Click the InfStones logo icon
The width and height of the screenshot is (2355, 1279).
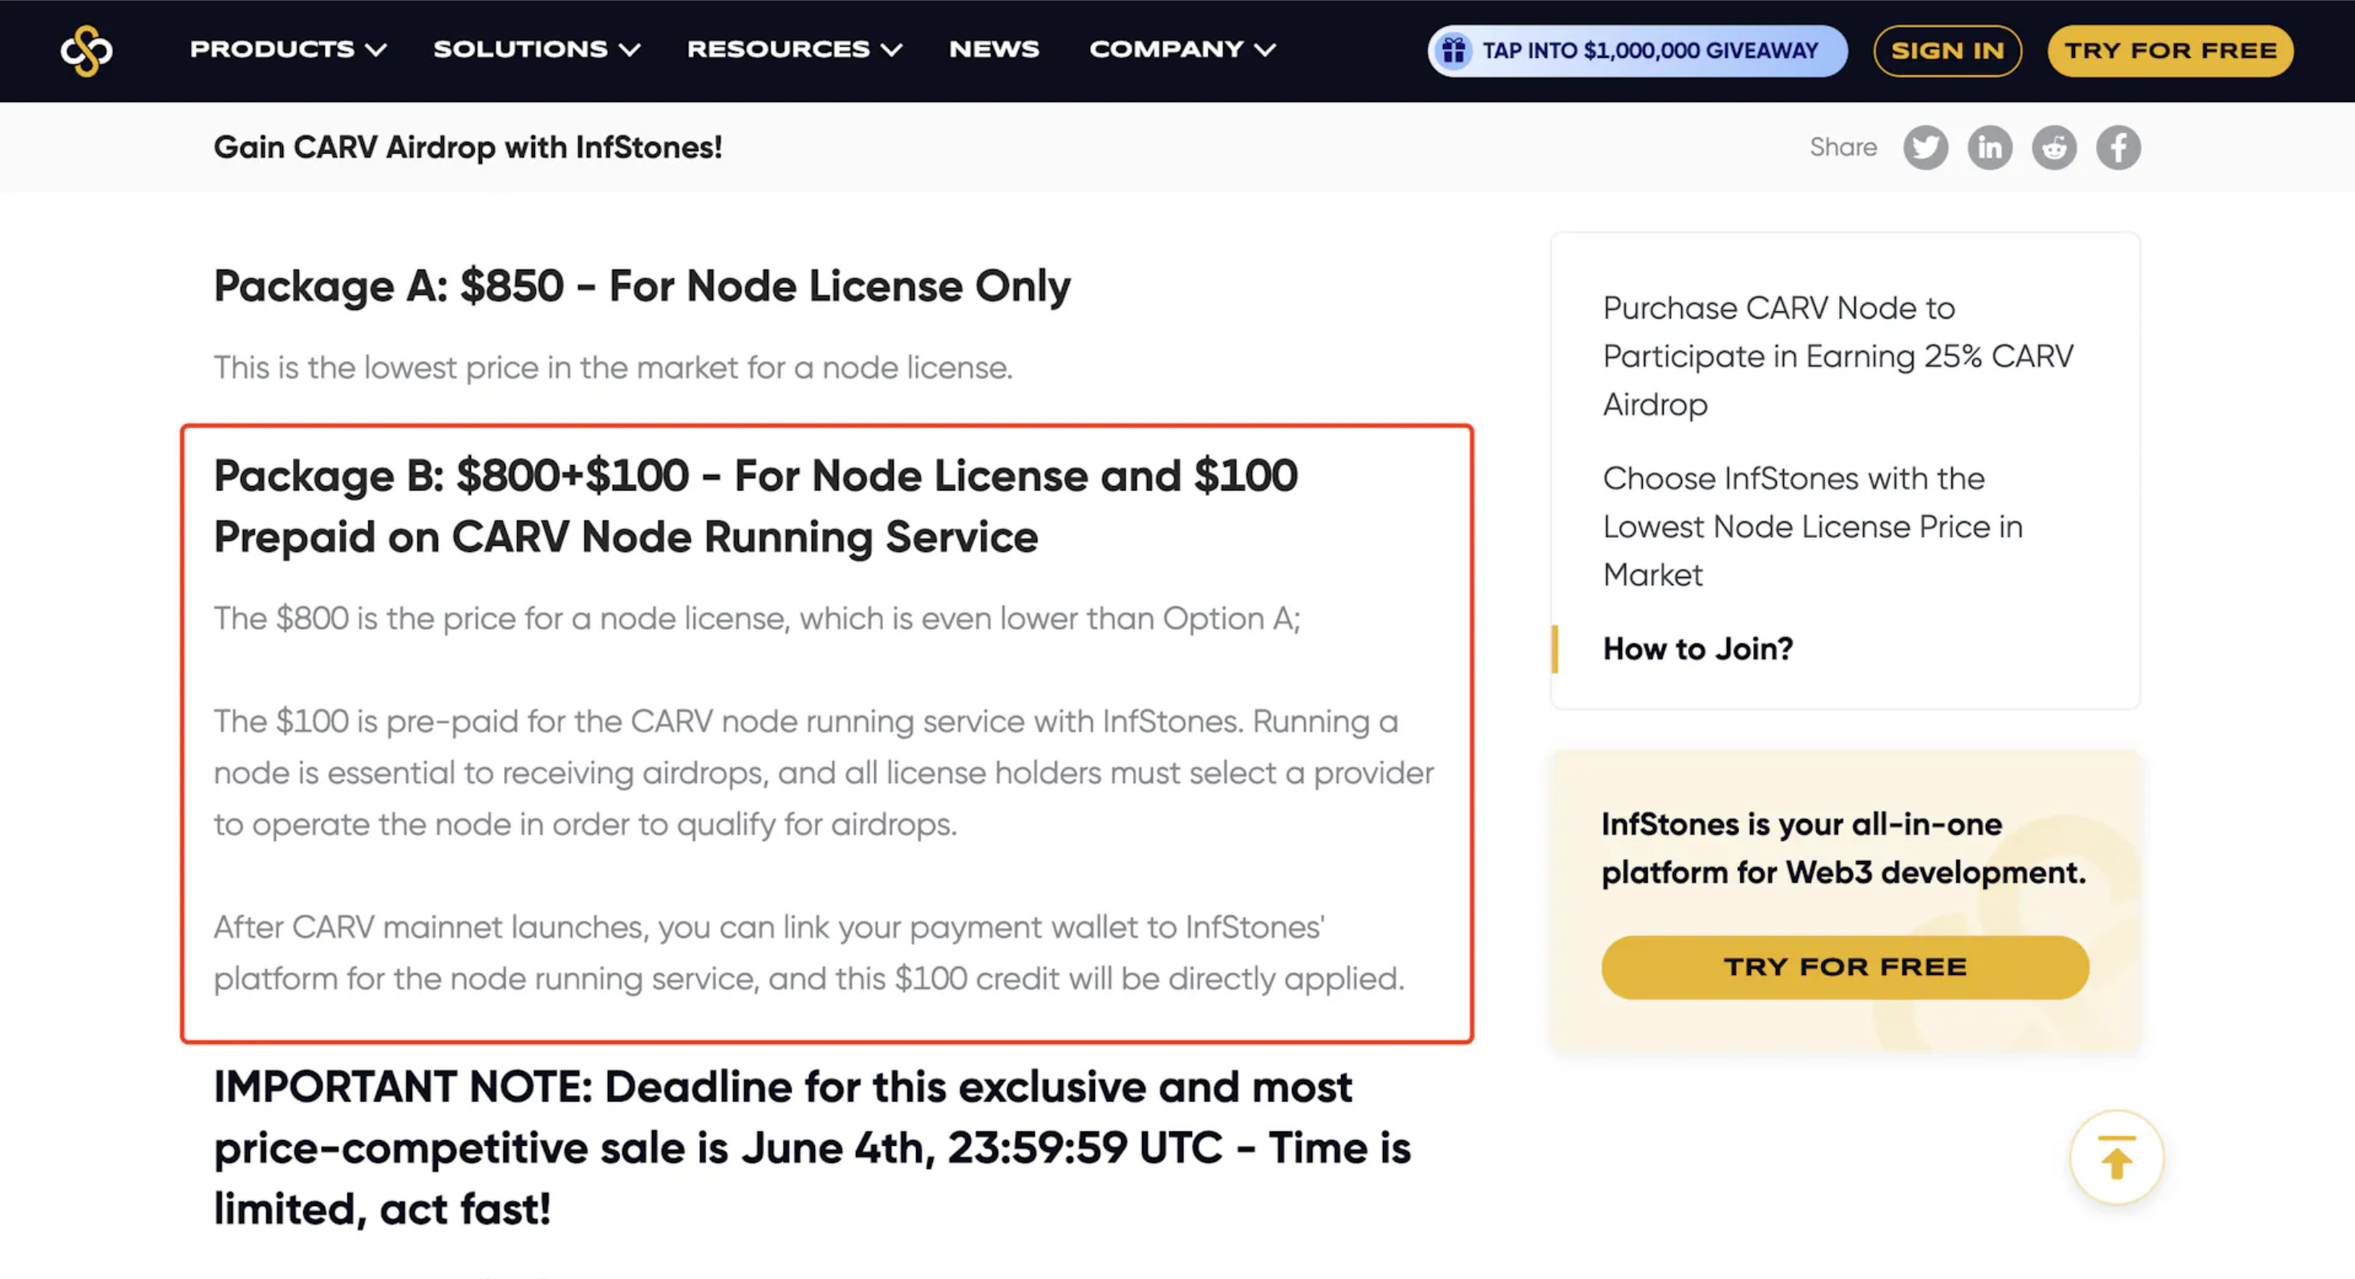pyautogui.click(x=87, y=51)
